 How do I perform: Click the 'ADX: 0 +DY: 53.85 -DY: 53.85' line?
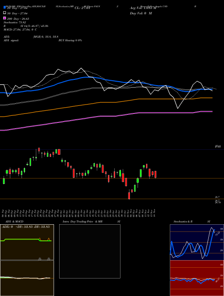26,226
